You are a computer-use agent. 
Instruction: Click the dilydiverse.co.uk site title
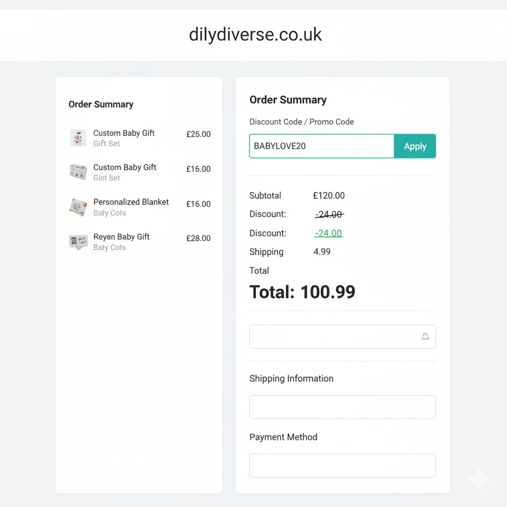[255, 35]
